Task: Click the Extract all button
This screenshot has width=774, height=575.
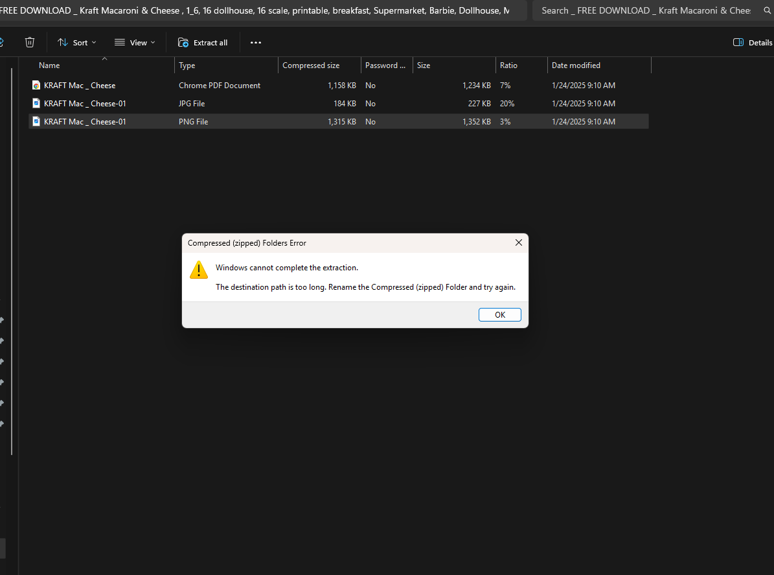Action: (x=203, y=43)
